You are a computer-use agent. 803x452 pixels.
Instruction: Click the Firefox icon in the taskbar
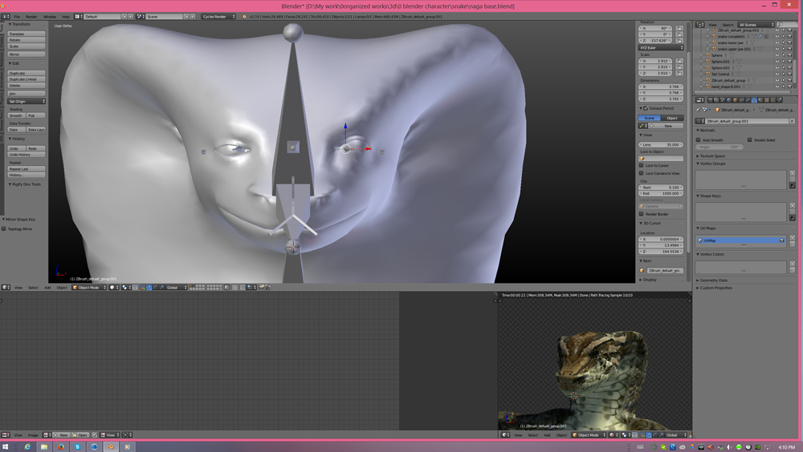(61, 446)
